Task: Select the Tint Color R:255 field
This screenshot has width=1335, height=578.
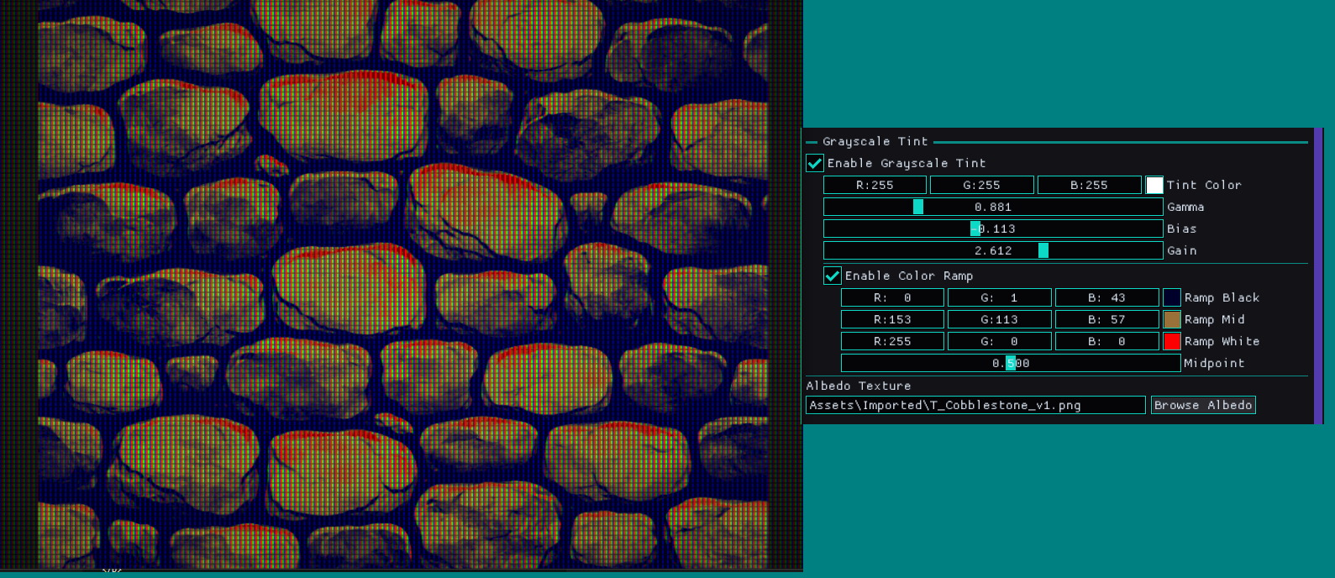Action: click(x=875, y=185)
